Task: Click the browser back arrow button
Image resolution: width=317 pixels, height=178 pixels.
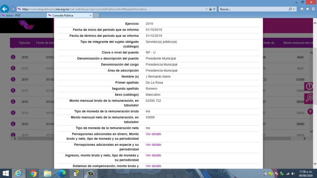Action: [x=5, y=9]
